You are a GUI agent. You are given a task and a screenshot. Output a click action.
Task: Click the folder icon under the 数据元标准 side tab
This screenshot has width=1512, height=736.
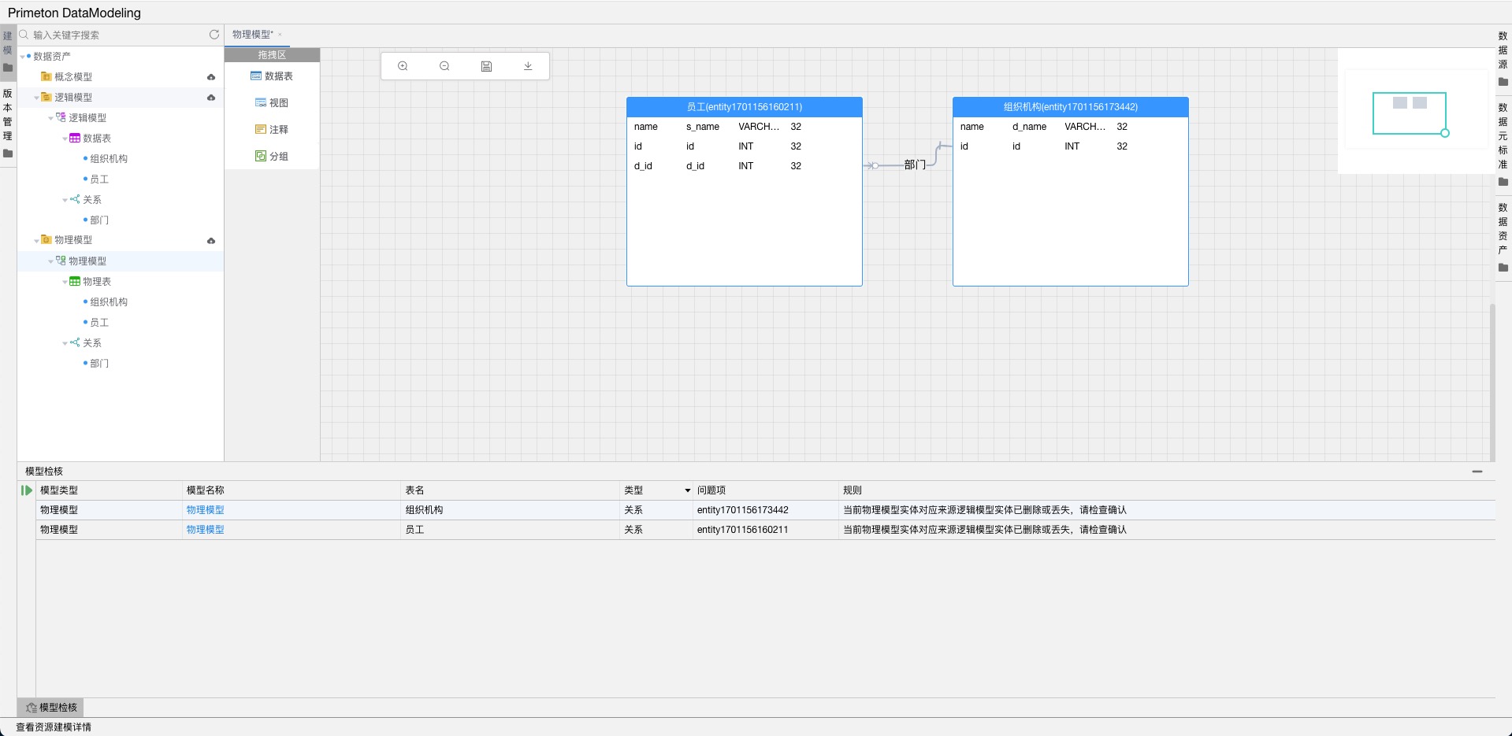click(1503, 182)
